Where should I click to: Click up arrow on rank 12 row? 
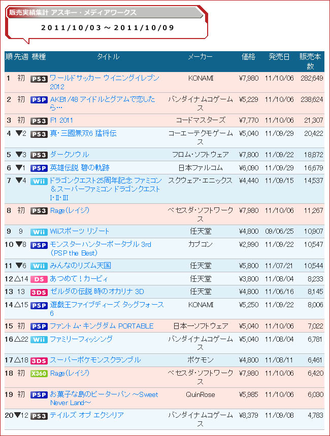click(17, 278)
